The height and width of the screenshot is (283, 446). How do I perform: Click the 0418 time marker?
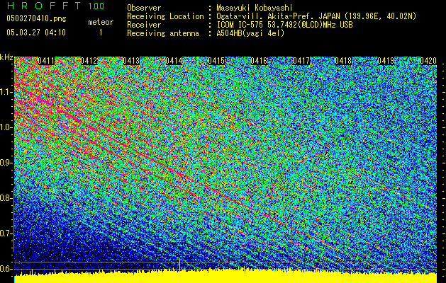tap(344, 61)
